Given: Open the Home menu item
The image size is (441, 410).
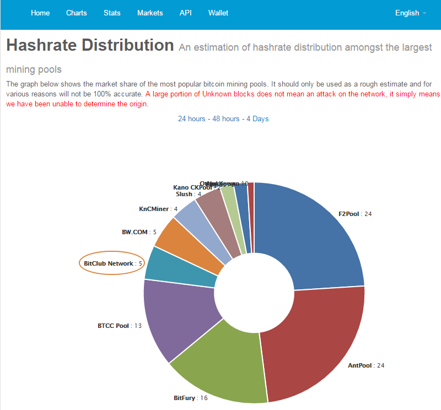Looking at the screenshot, I should coord(40,13).
